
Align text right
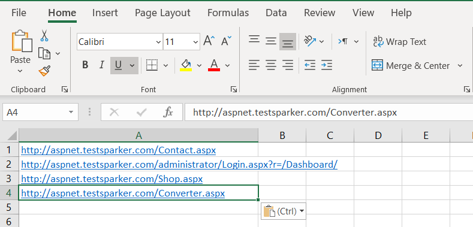click(x=288, y=65)
